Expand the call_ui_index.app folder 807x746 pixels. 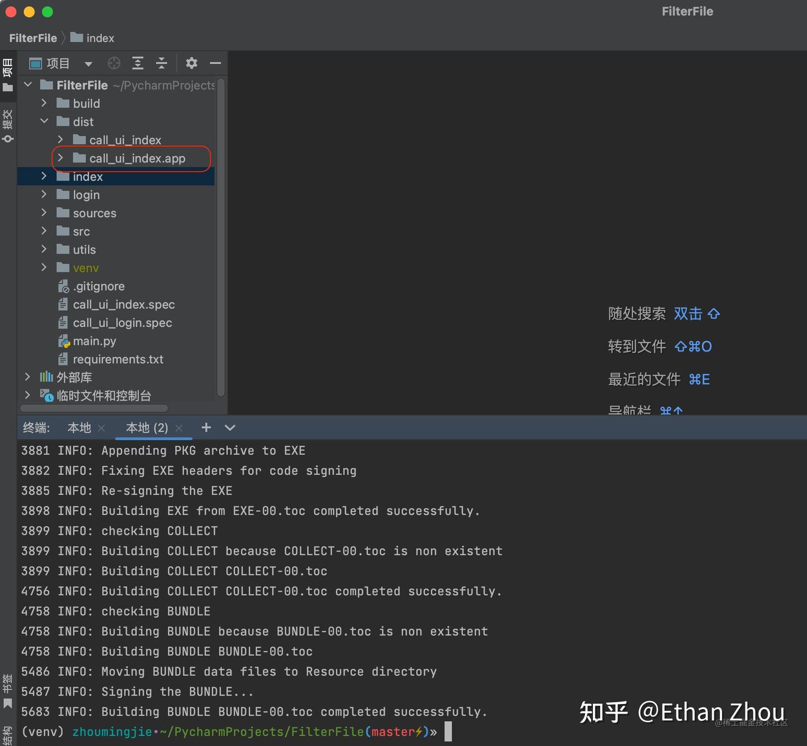[x=61, y=158]
